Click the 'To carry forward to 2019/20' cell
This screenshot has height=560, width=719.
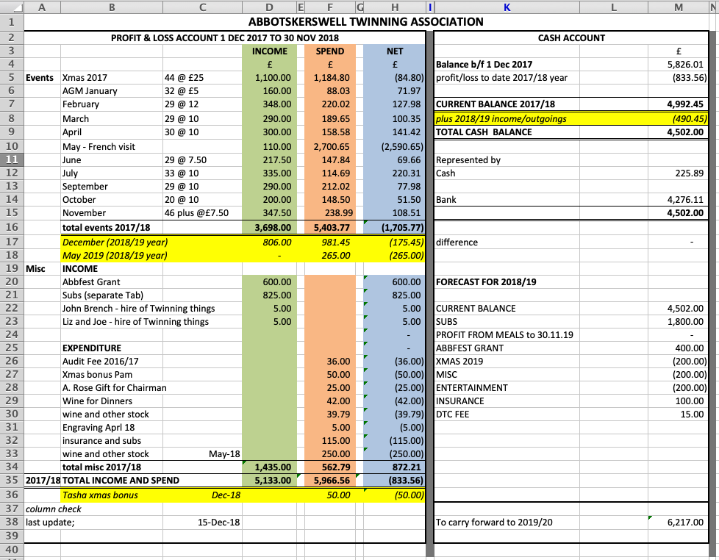coord(496,523)
